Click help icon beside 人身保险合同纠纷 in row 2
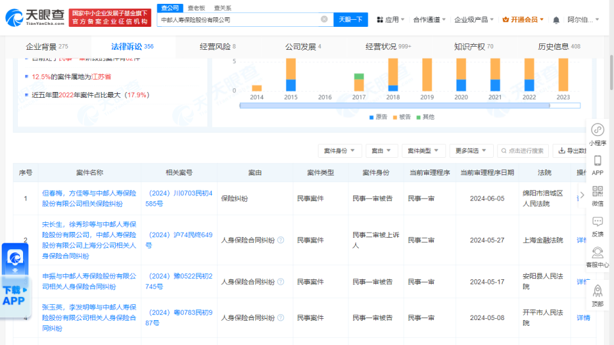Viewport: 614px width, 345px height. 281,240
